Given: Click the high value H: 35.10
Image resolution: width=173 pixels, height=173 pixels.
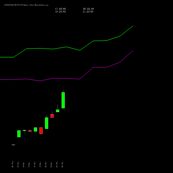Looking at the screenshot, I should click(89, 9).
